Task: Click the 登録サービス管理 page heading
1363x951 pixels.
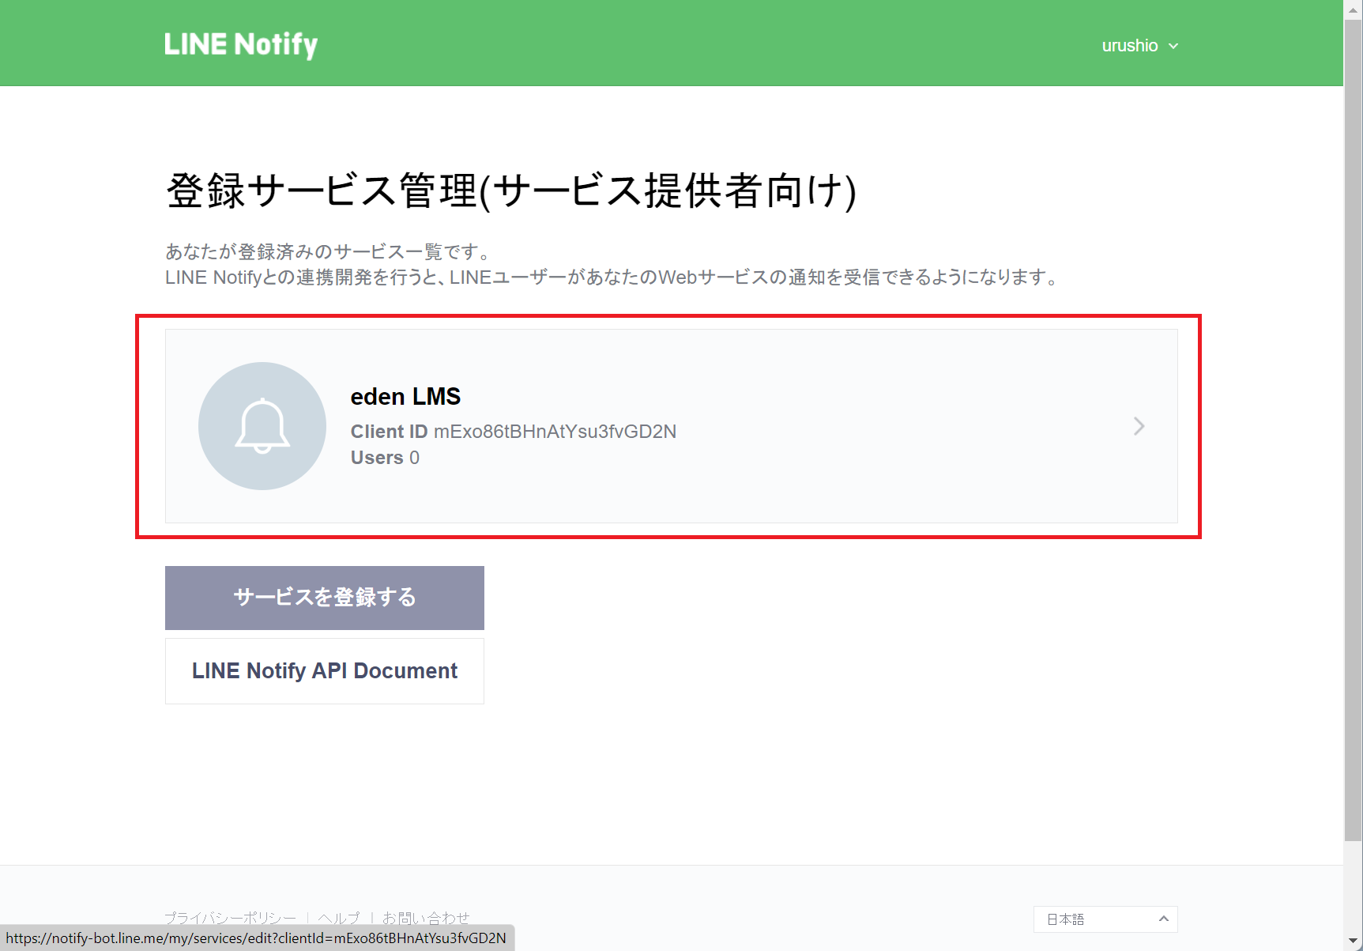Action: click(x=511, y=191)
